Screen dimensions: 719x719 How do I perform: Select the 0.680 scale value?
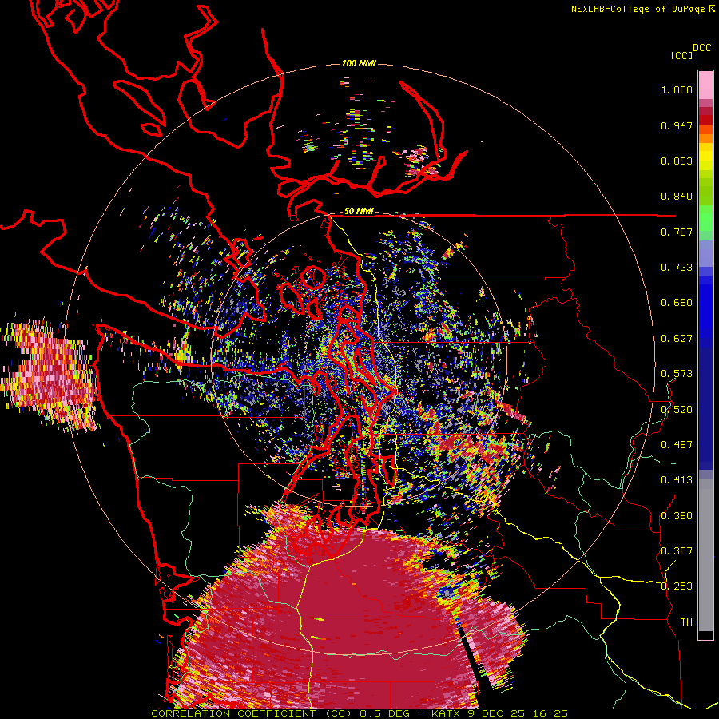(677, 303)
